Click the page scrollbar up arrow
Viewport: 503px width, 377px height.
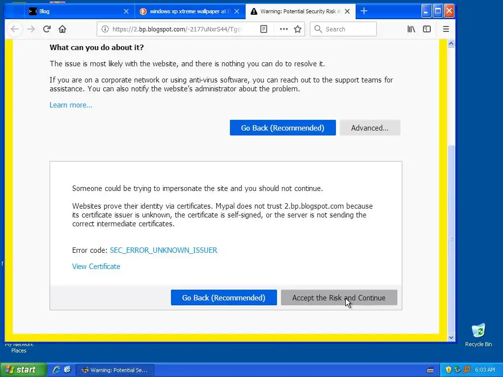tap(451, 43)
